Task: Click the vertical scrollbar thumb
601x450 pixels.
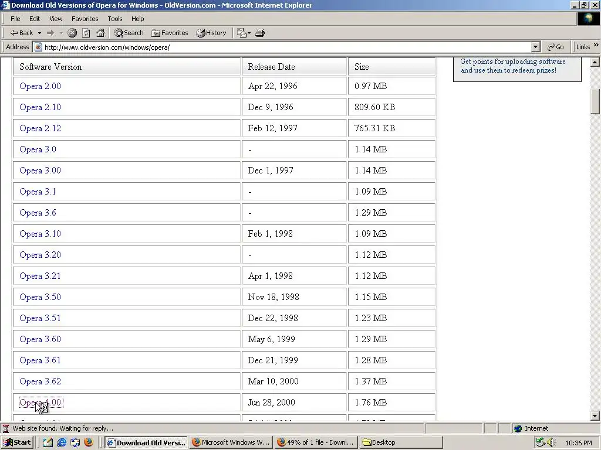Action: tap(595, 101)
